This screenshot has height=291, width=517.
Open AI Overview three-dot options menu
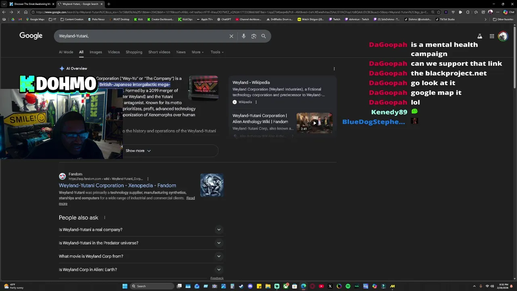334,69
